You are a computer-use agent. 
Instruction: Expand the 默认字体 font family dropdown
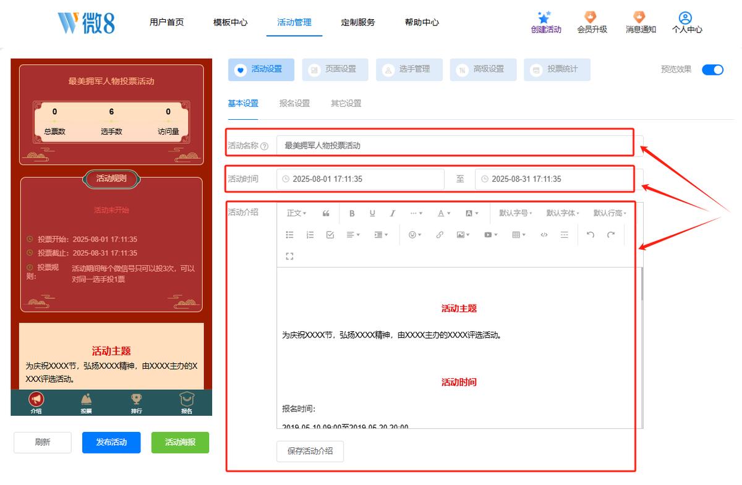(x=563, y=213)
